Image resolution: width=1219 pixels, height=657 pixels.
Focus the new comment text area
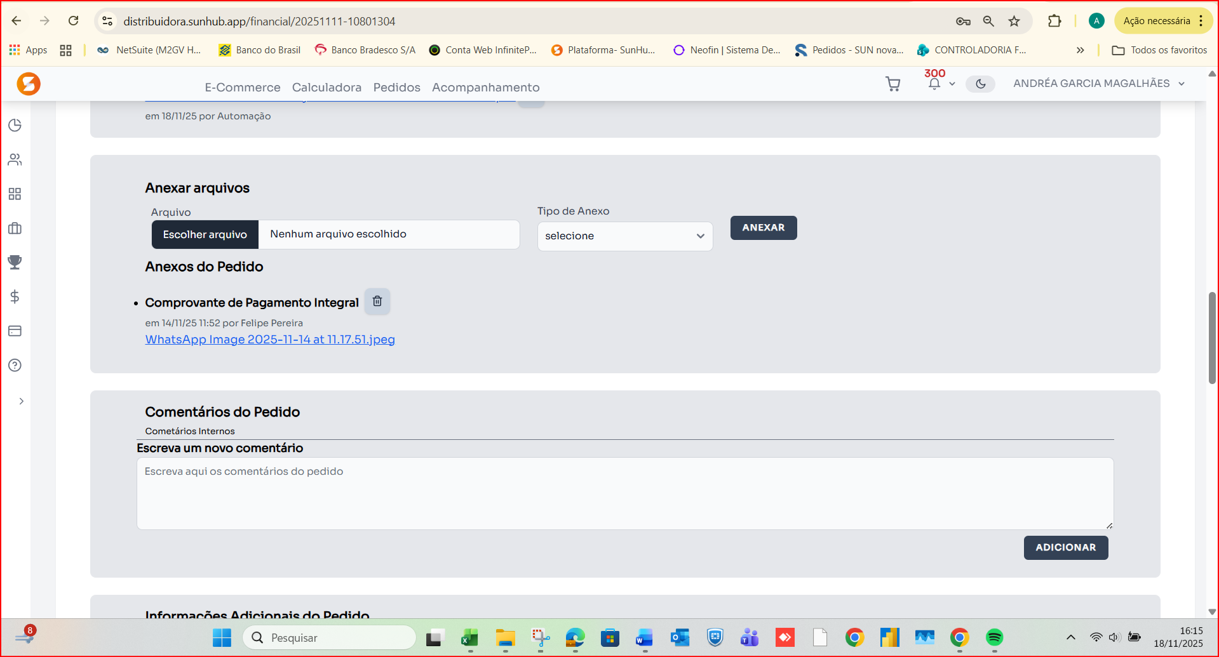pos(624,493)
